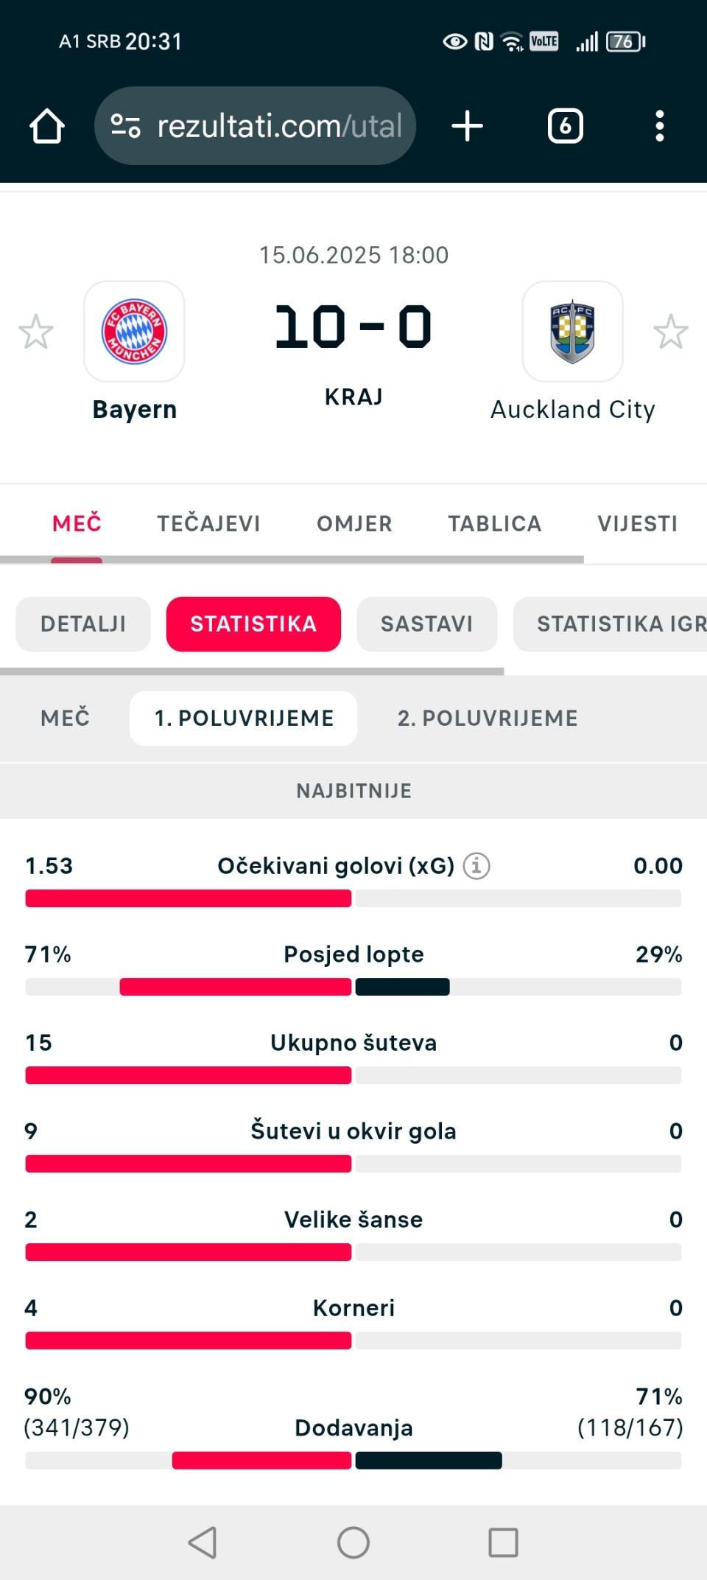This screenshot has width=707, height=1580.
Task: Click the xG info icon
Action: [x=476, y=865]
